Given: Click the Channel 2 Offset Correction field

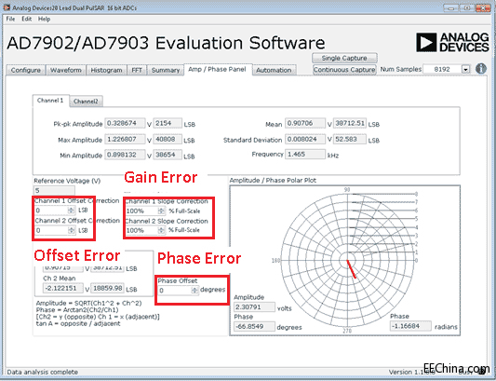Looking at the screenshot, I should (51, 230).
